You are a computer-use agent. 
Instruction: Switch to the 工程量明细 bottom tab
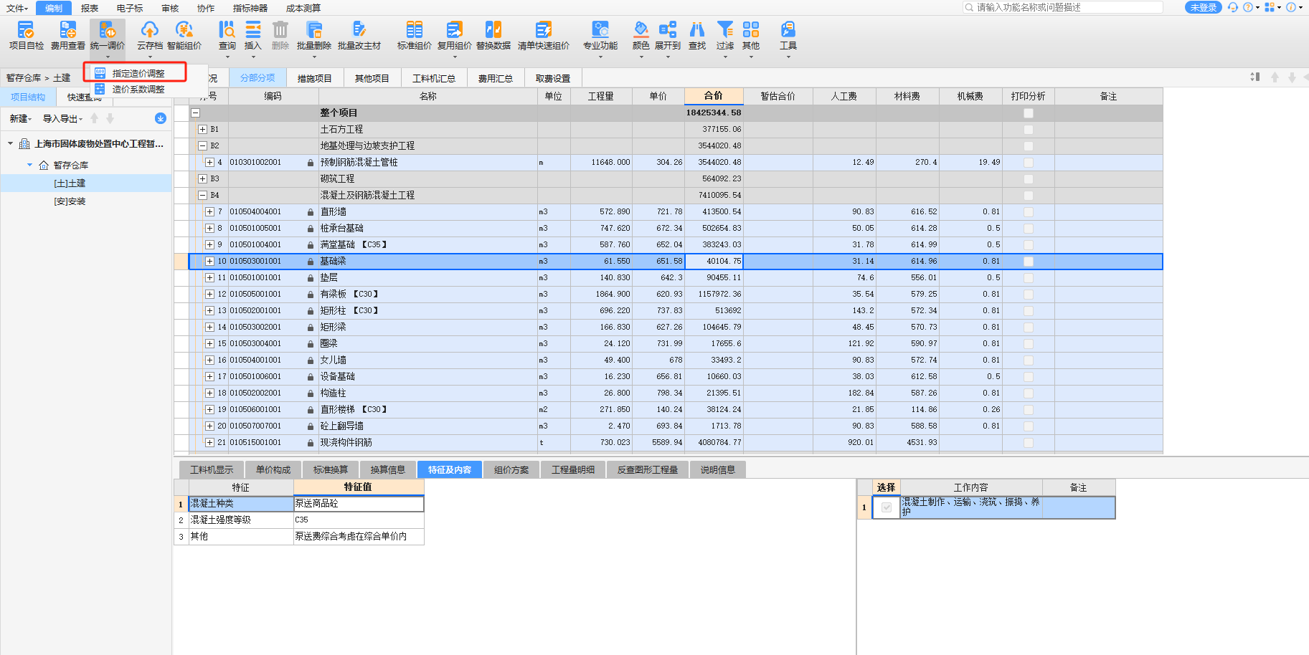click(573, 470)
